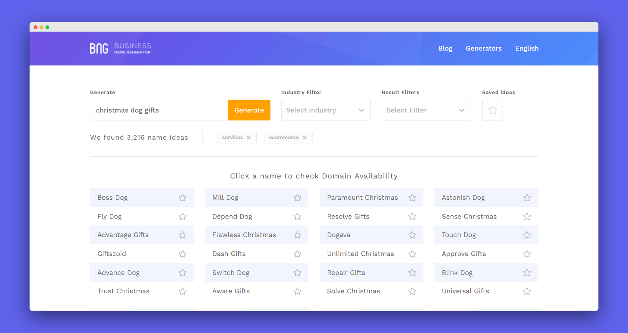Check domain availability for Universal Gifts
The height and width of the screenshot is (333, 628).
pos(466,291)
